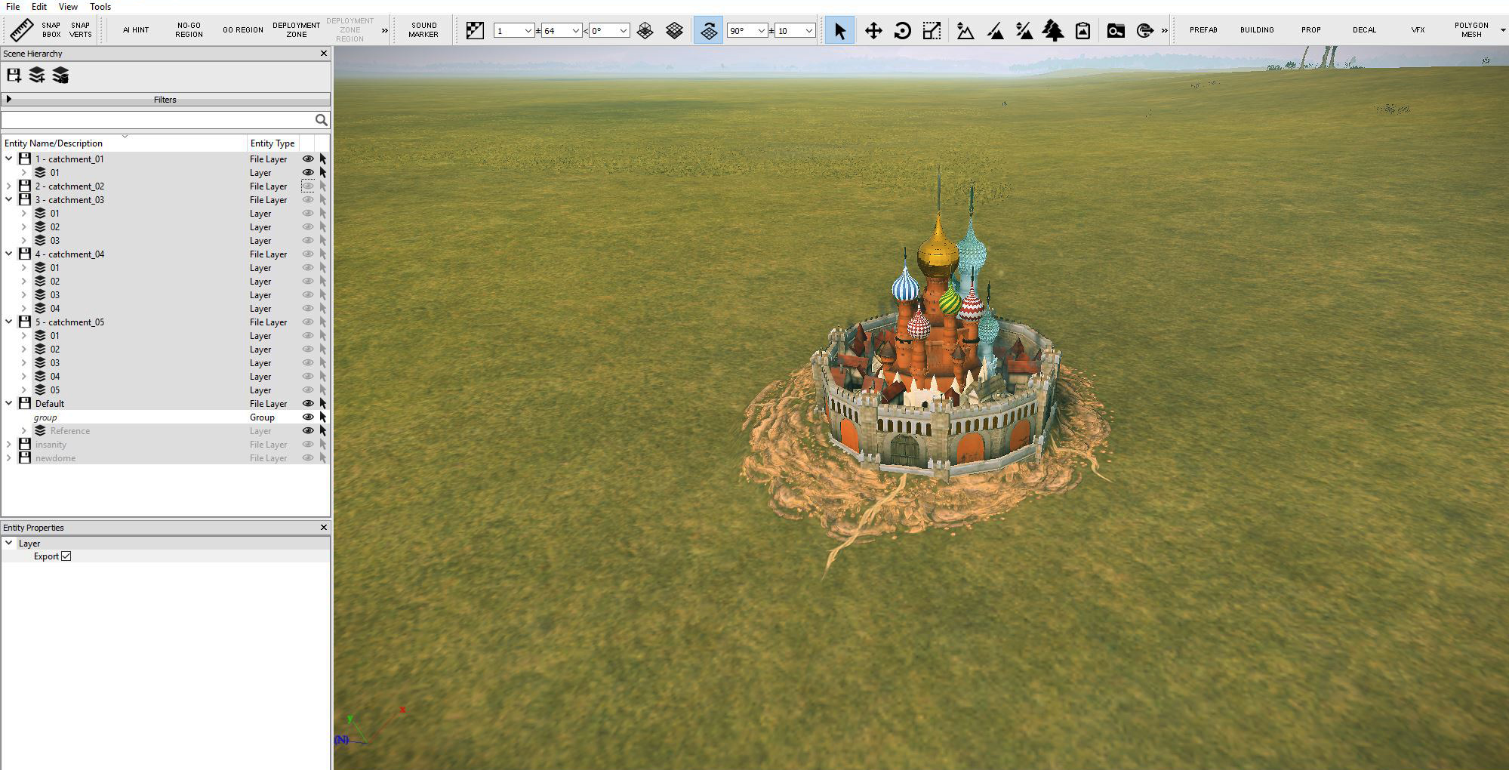This screenshot has width=1509, height=770.
Task: Choose the Rotate tool
Action: click(902, 30)
